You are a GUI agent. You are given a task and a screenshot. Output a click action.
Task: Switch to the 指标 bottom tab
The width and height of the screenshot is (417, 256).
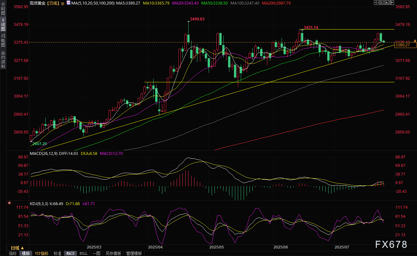(13, 253)
